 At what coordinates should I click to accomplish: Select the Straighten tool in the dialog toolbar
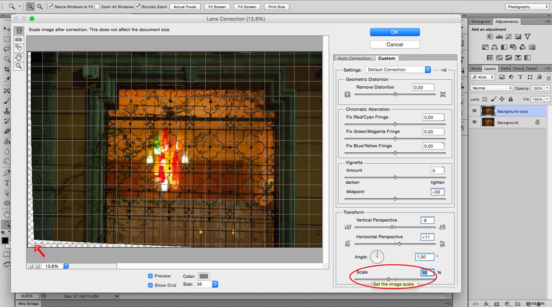19,39
